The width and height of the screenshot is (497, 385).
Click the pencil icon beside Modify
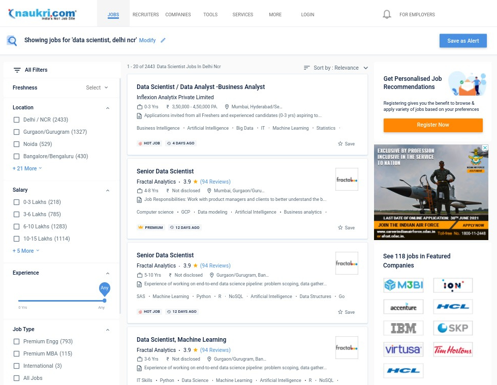[163, 40]
